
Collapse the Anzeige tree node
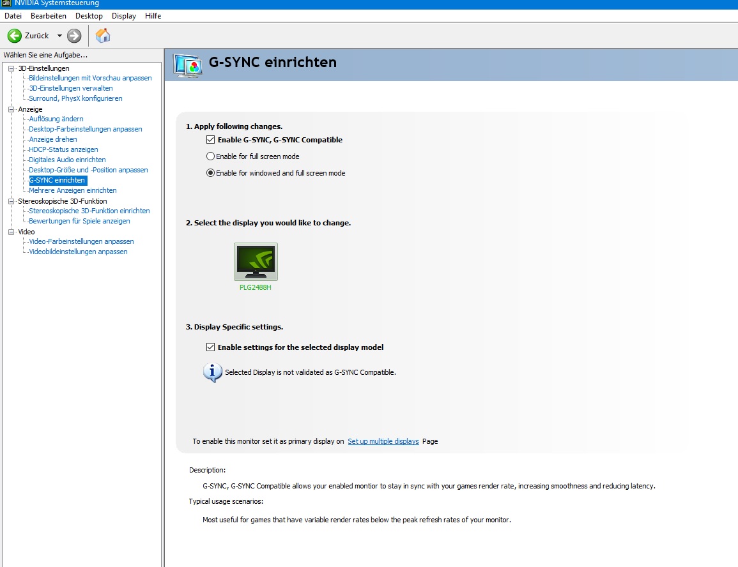click(x=11, y=109)
